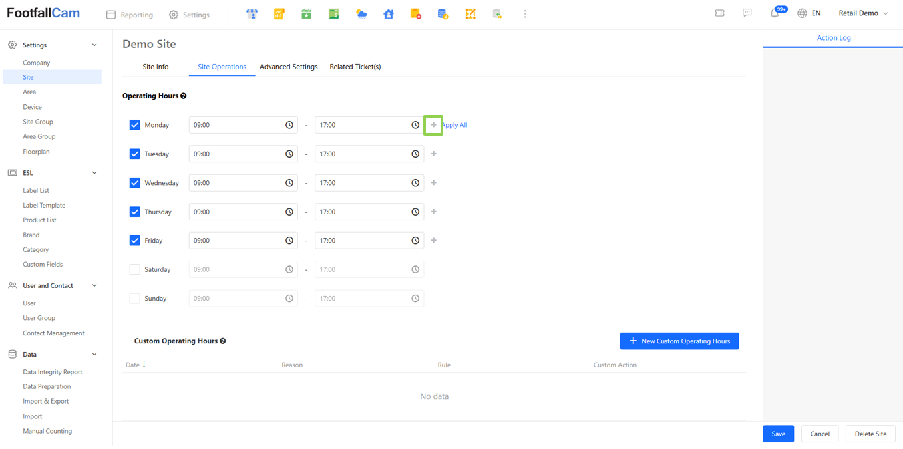
Task: Open the chat message bubble icon
Action: (747, 13)
